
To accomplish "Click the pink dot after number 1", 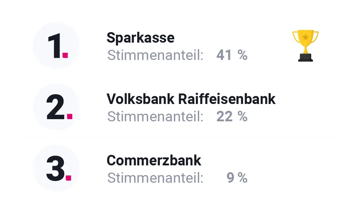I will coord(65,55).
